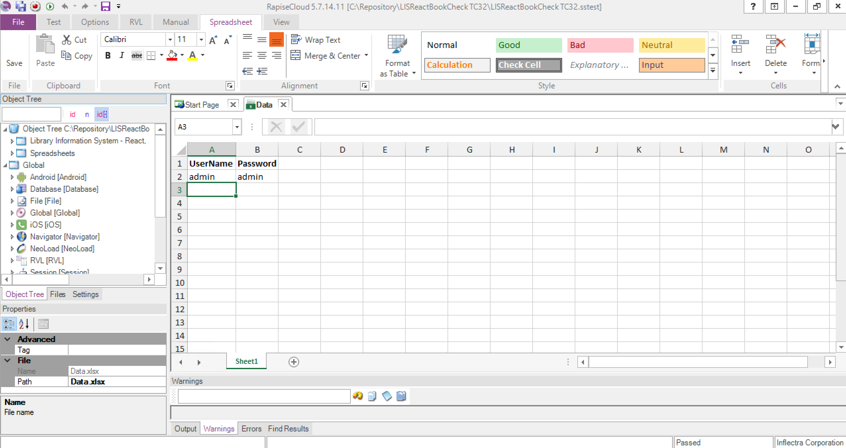Image resolution: width=846 pixels, height=448 pixels.
Task: Toggle Bold formatting
Action: click(x=108, y=55)
